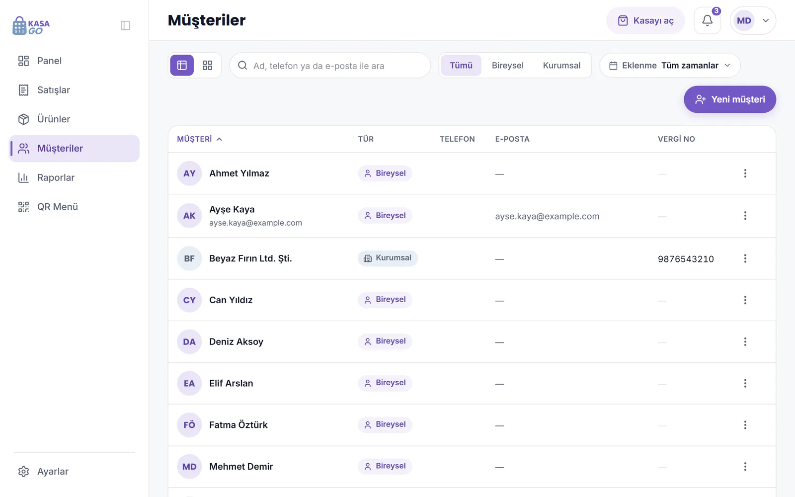Screen dimensions: 795x497
Task: Open row actions for Deniz Aksoy
Action: (745, 342)
